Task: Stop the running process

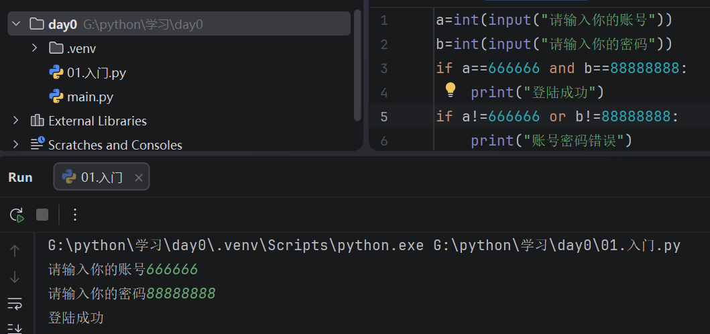Action: pos(42,215)
